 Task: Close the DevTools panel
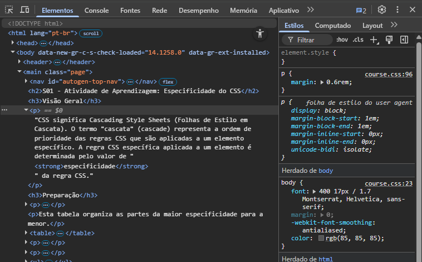click(x=413, y=10)
